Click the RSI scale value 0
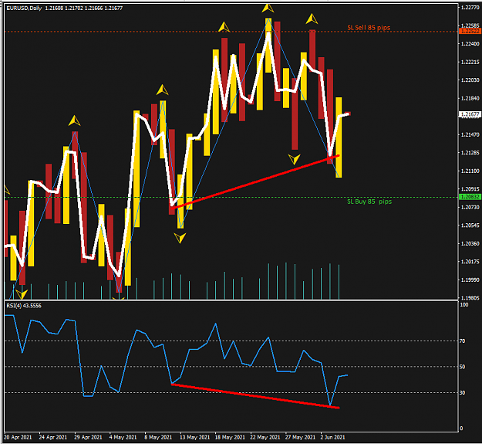This screenshot has height=444, width=482. (x=460, y=429)
